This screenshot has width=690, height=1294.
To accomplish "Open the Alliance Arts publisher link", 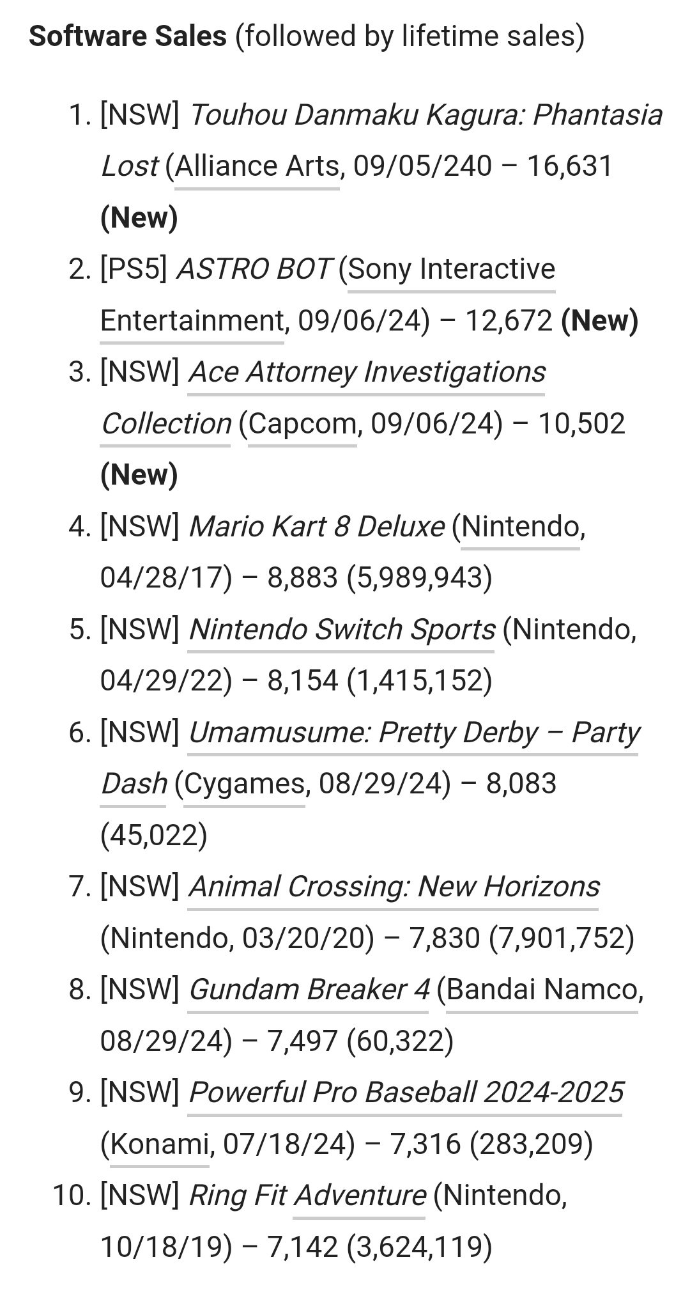I will 257,166.
